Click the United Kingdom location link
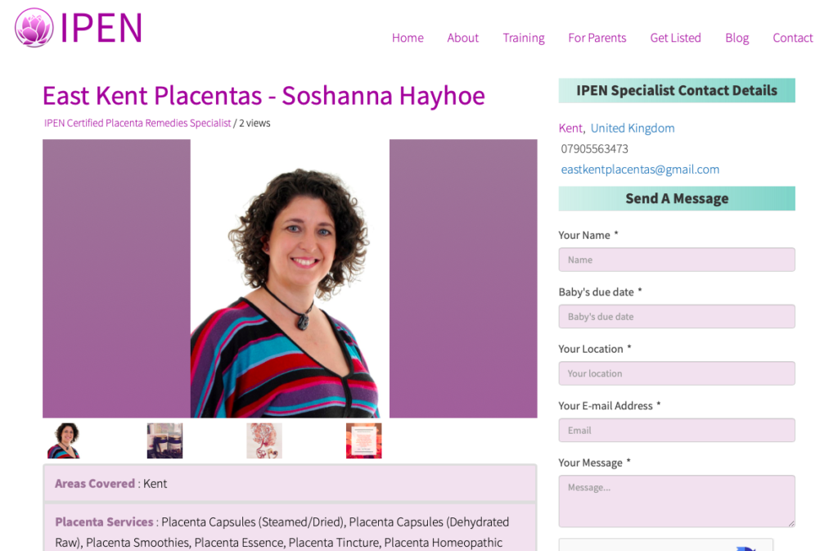Image resolution: width=838 pixels, height=551 pixels. pyautogui.click(x=633, y=129)
